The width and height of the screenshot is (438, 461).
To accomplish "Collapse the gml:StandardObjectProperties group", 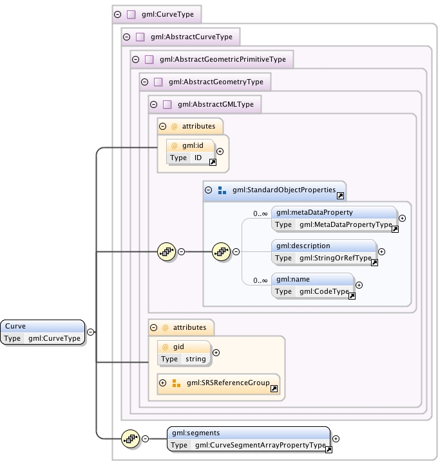I will pos(208,190).
